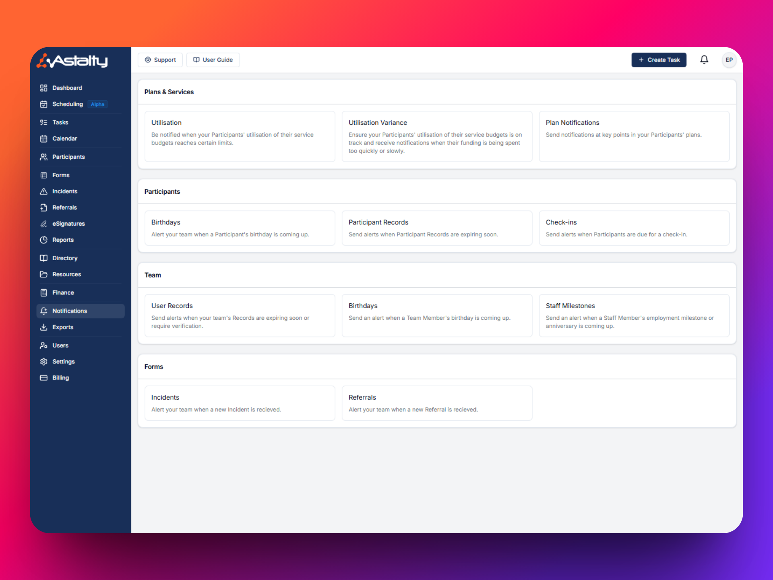Select the Calendar icon in the sidebar
Screen dimensions: 773x580
click(44, 138)
